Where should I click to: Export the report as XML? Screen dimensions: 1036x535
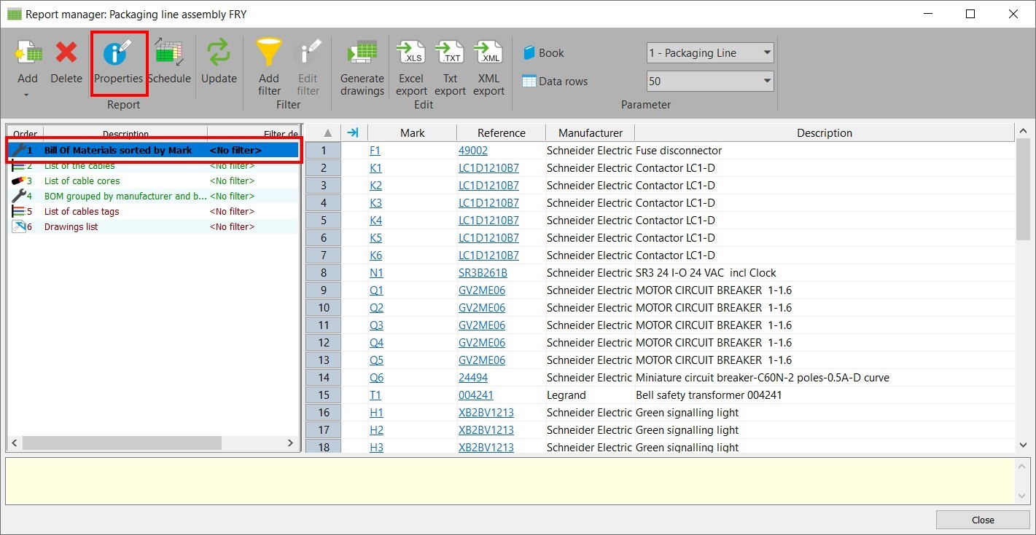(x=488, y=62)
